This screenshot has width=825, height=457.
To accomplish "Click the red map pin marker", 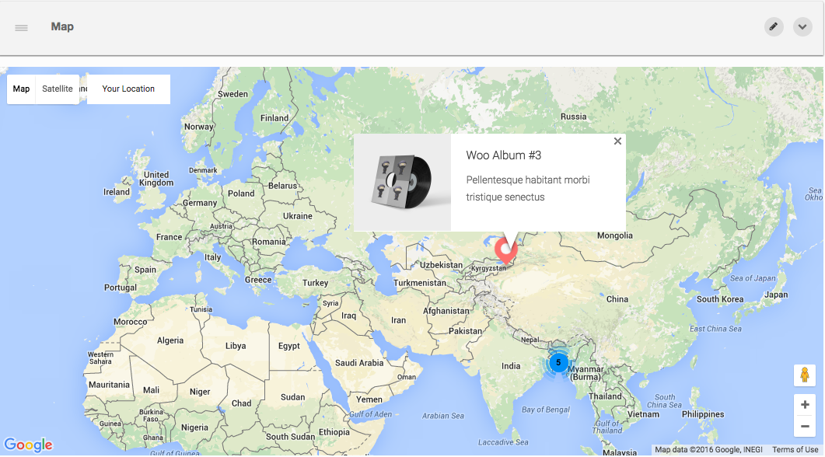I will [507, 249].
